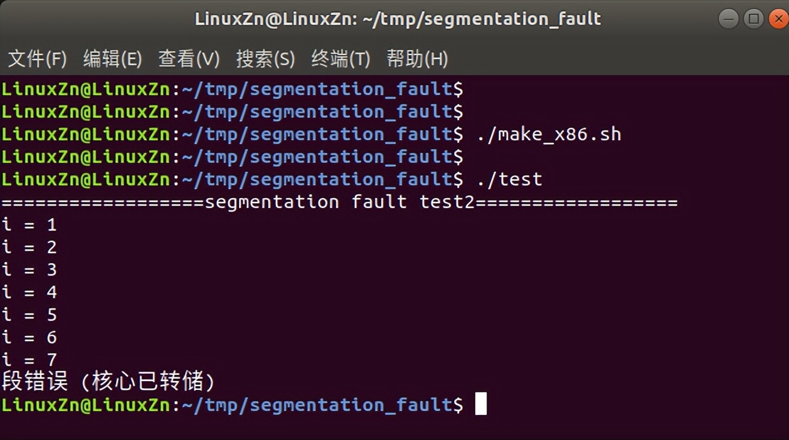Open the 编辑(E) menu

tap(112, 60)
